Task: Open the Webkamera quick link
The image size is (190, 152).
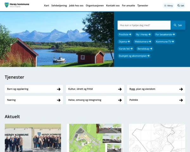Action: click(x=143, y=41)
